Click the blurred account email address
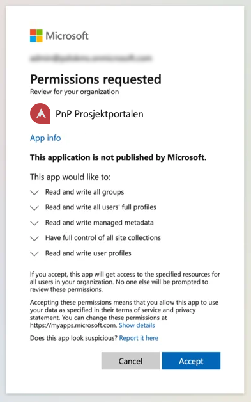The width and height of the screenshot is (251, 402). coord(91,58)
